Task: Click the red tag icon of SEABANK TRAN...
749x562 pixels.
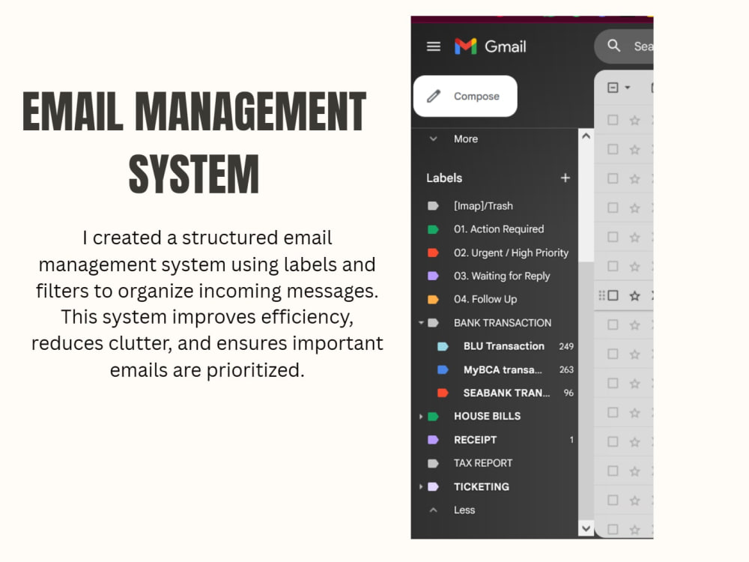Action: tap(443, 393)
